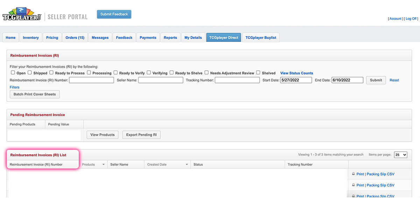This screenshot has width=420, height=198.
Task: Click the printer icon in first row
Action: 353,174
